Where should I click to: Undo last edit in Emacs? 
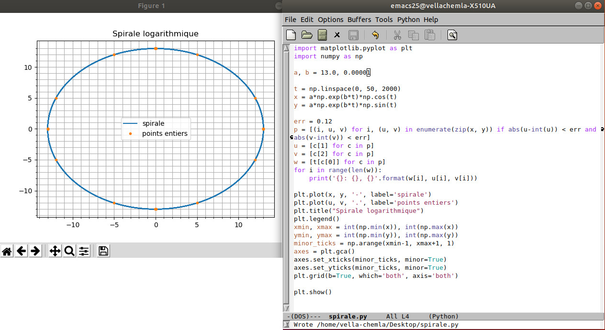[375, 35]
